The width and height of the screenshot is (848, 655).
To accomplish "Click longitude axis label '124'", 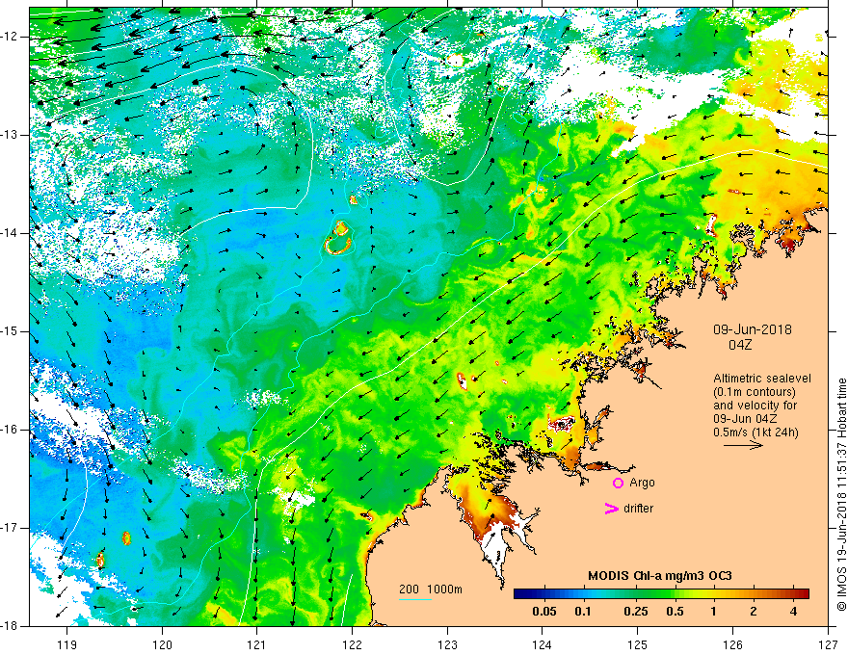I will [543, 644].
